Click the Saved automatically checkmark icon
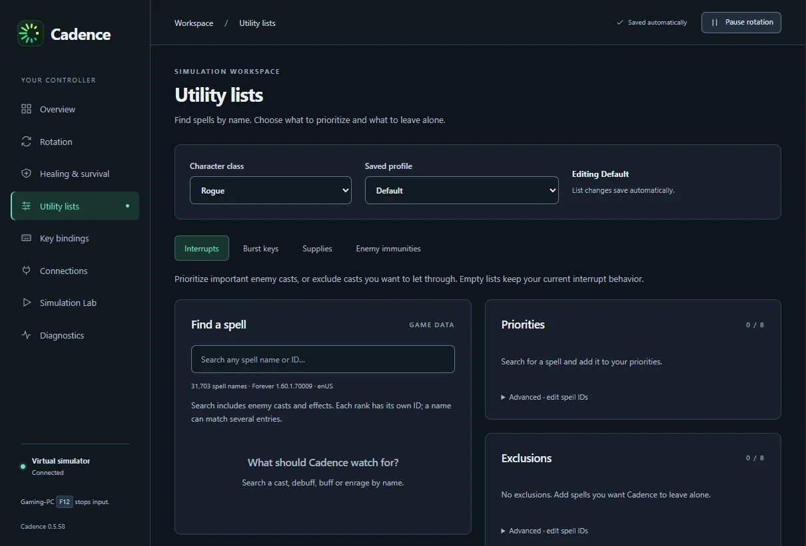This screenshot has height=546, width=806. click(620, 23)
